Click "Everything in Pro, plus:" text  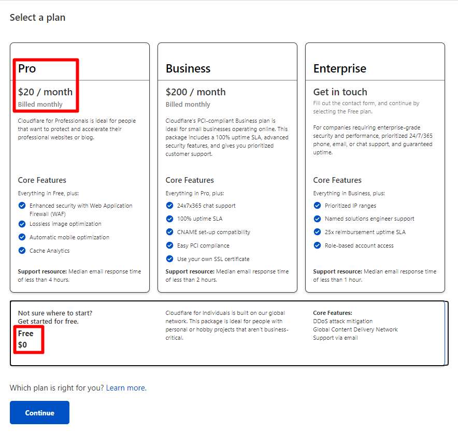click(195, 193)
